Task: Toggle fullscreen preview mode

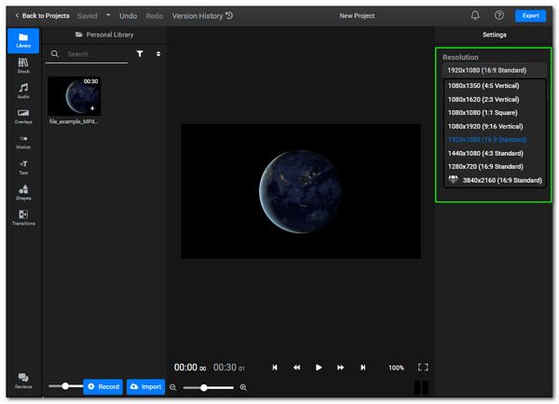Action: pyautogui.click(x=423, y=368)
